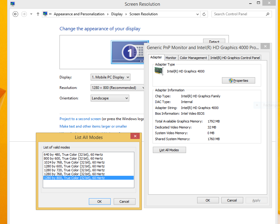The image size is (280, 224).
Task: Click Cancel in List All Modes dialog
Action: click(124, 202)
